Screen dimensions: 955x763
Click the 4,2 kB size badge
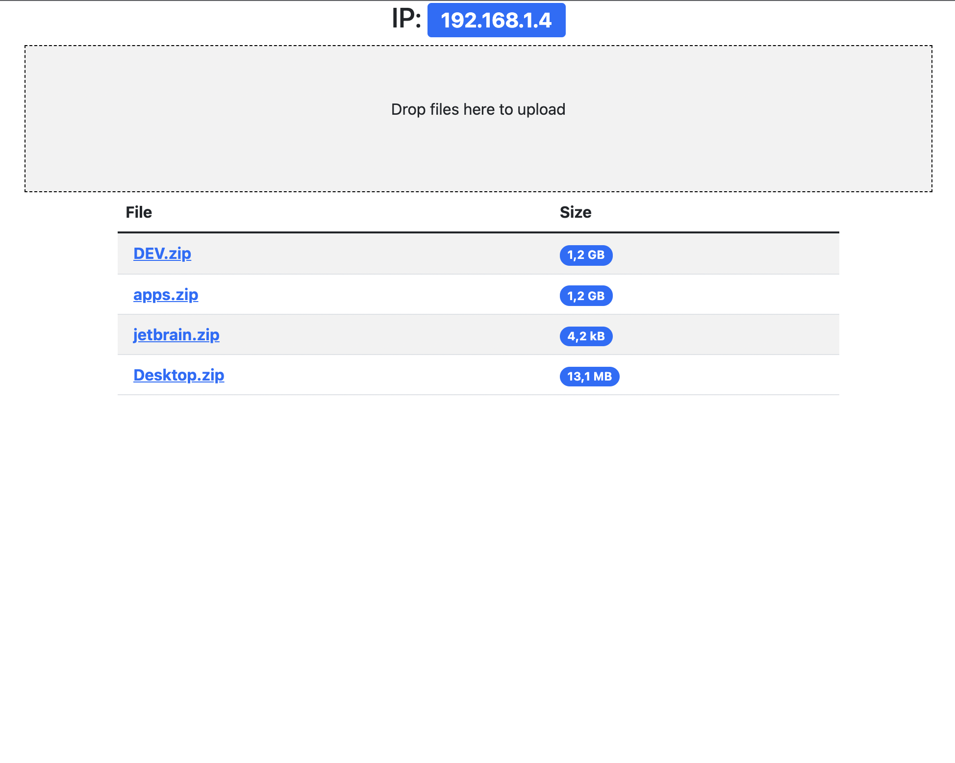click(586, 336)
